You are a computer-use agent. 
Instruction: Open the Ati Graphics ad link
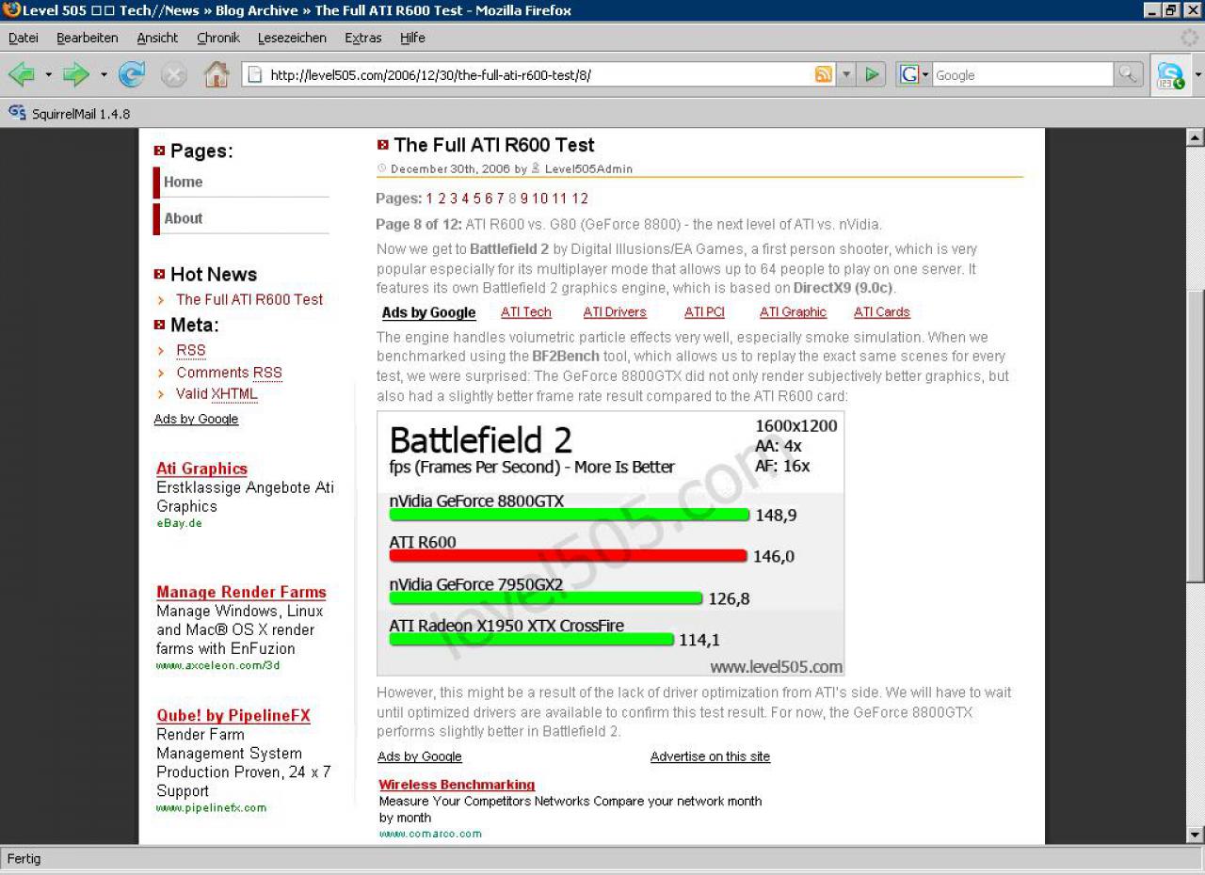[x=201, y=469]
